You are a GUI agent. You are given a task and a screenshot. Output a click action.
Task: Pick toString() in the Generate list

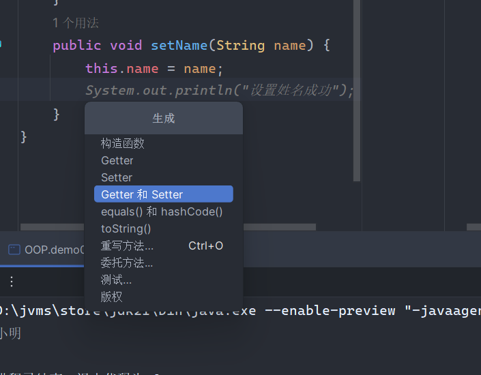coord(126,229)
